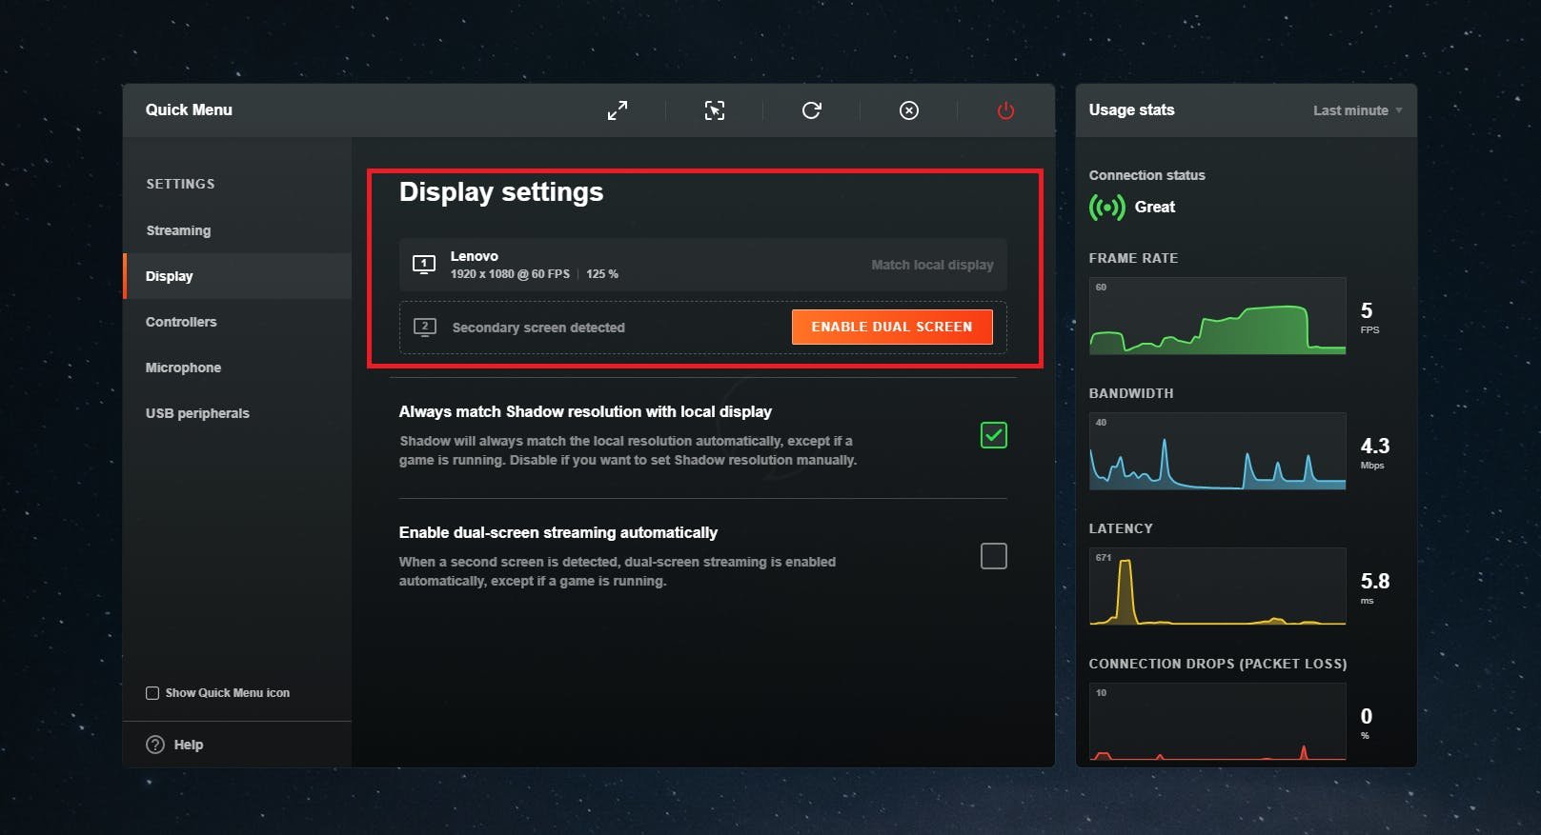Image resolution: width=1541 pixels, height=835 pixels.
Task: Uncheck Always match Shadow resolution checkbox
Action: pos(994,435)
